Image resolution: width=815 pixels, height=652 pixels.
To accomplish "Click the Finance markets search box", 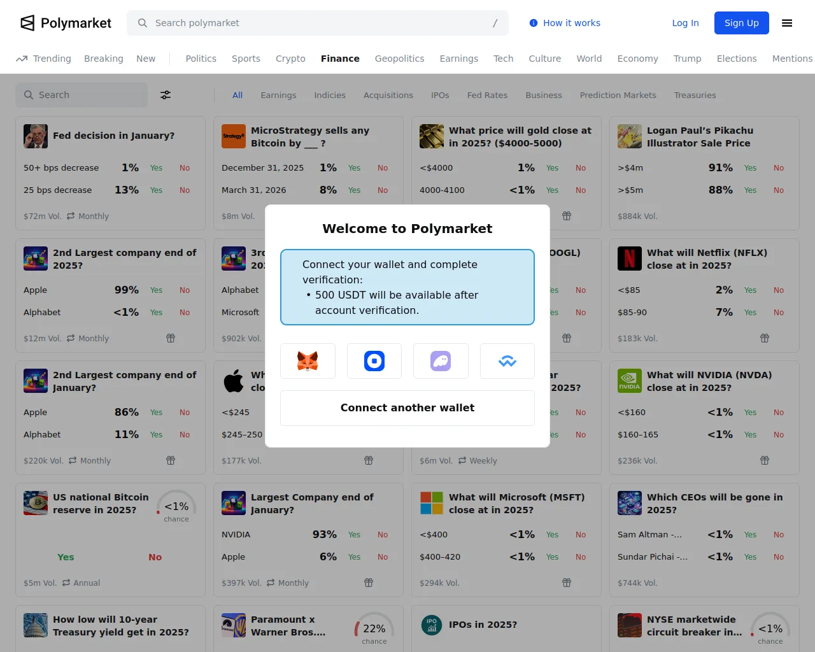I will click(x=81, y=95).
